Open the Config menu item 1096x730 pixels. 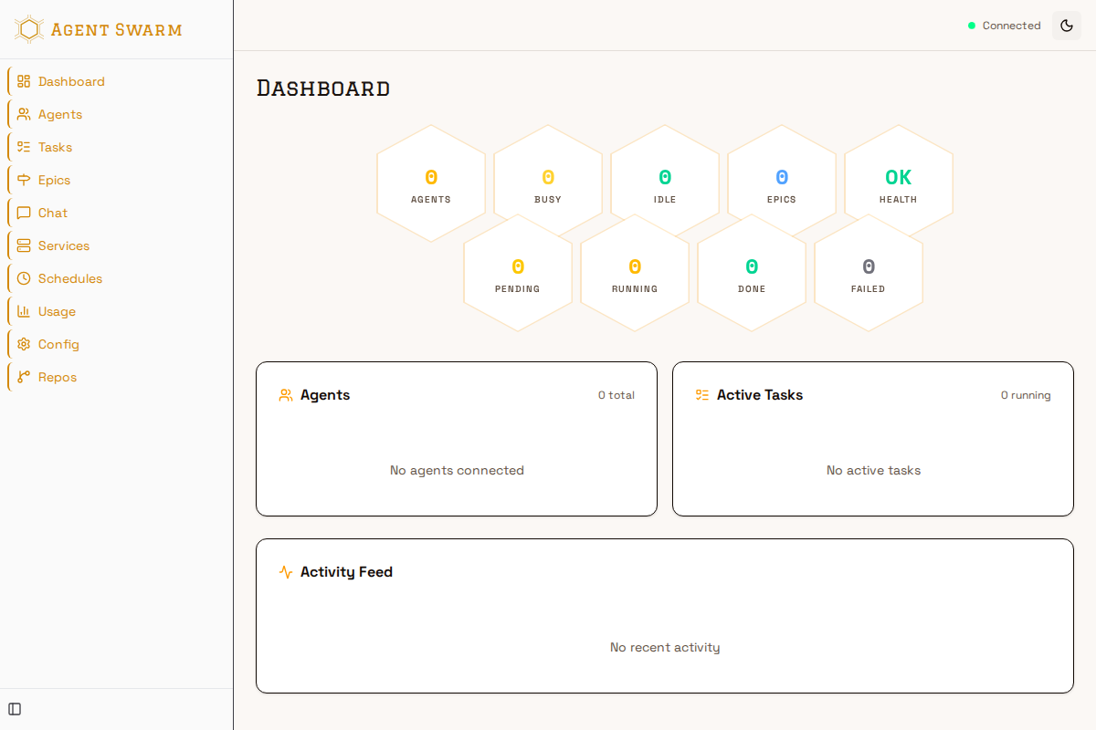pos(58,344)
